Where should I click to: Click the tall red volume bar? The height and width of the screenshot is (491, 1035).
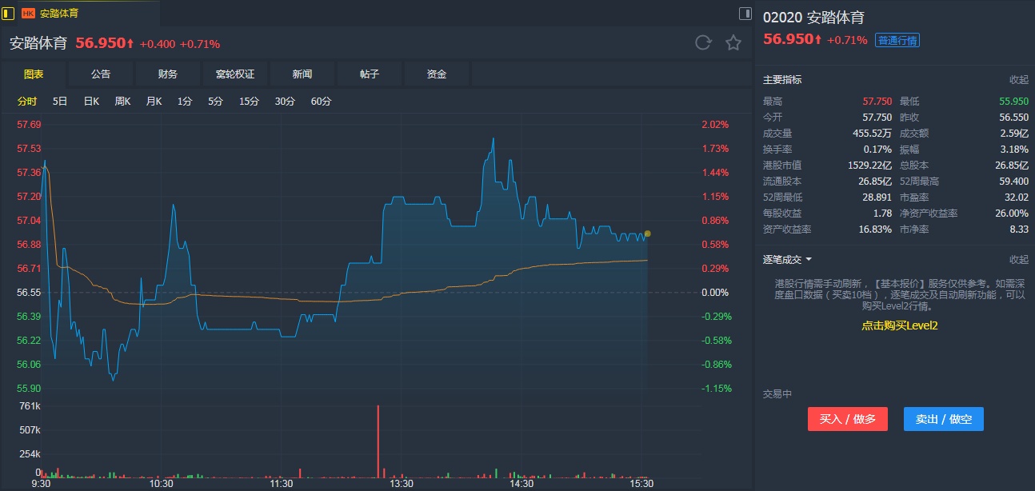(x=378, y=441)
